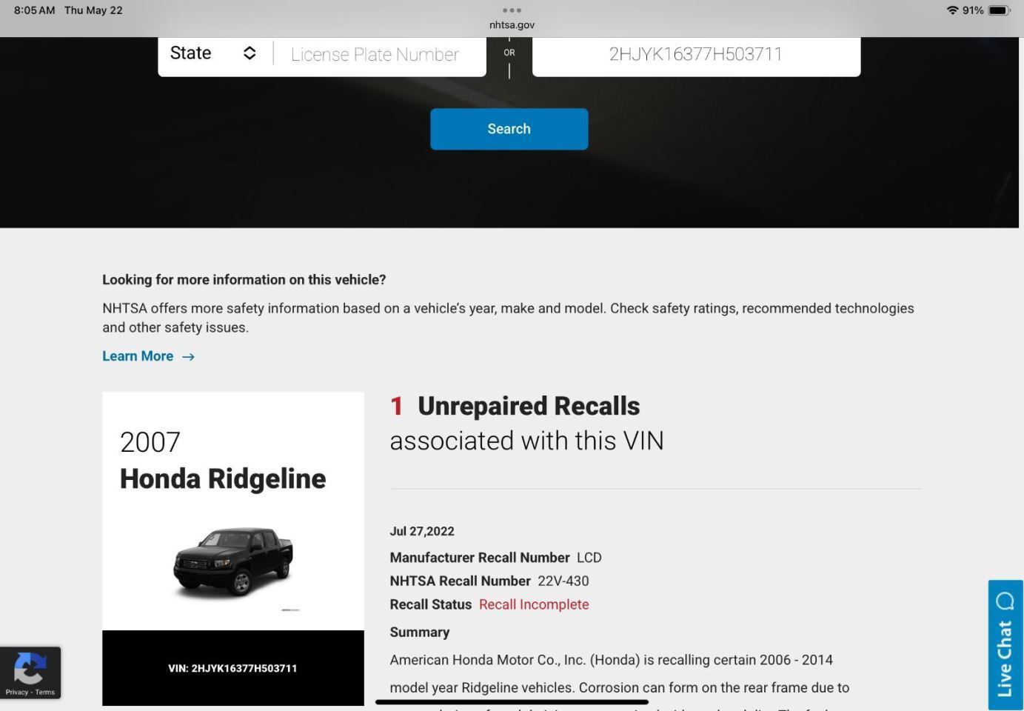Click the VIN: 2HJYK16377H503711 label under the truck
The height and width of the screenshot is (711, 1024).
pos(232,668)
